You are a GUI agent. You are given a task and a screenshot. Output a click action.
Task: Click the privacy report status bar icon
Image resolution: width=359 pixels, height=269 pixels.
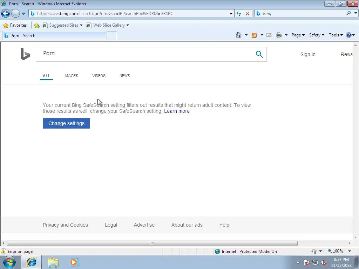(314, 251)
